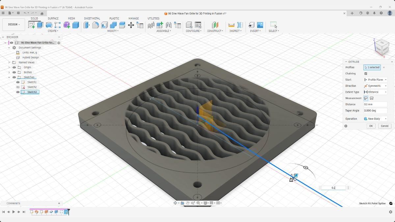Switch to the SURFACE ribbon tab
The width and height of the screenshot is (395, 222).
(x=53, y=18)
